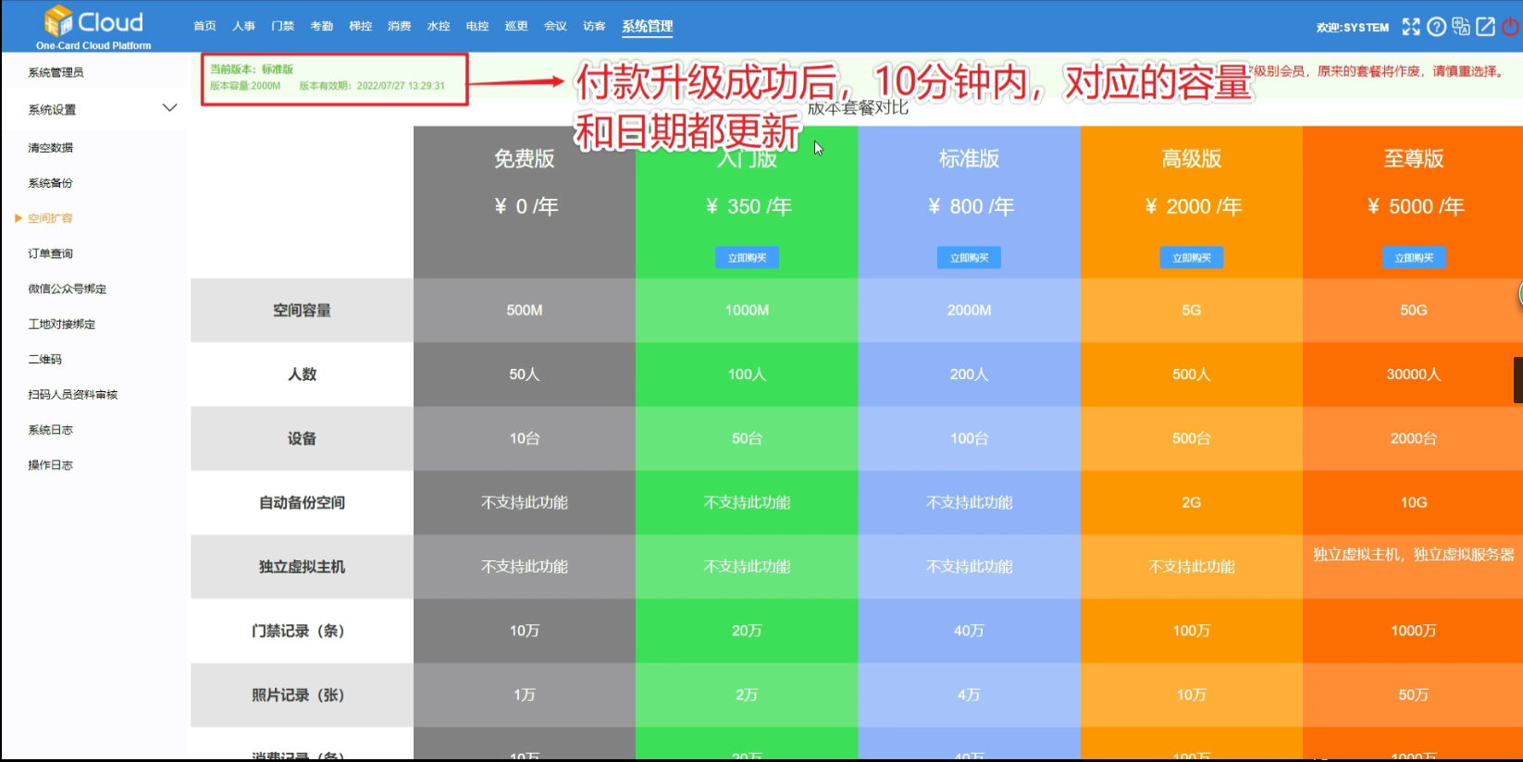This screenshot has height=762, width=1523.
Task: Open 系统管理员 in the sidebar
Action: point(56,72)
